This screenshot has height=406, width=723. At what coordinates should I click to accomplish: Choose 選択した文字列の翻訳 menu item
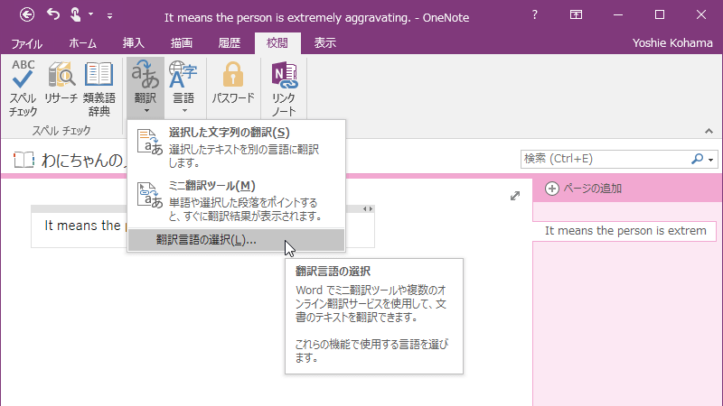pyautogui.click(x=236, y=147)
